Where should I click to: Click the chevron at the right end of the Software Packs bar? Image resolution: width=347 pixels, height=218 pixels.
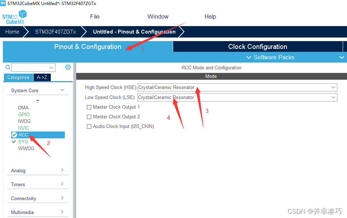coord(342,57)
